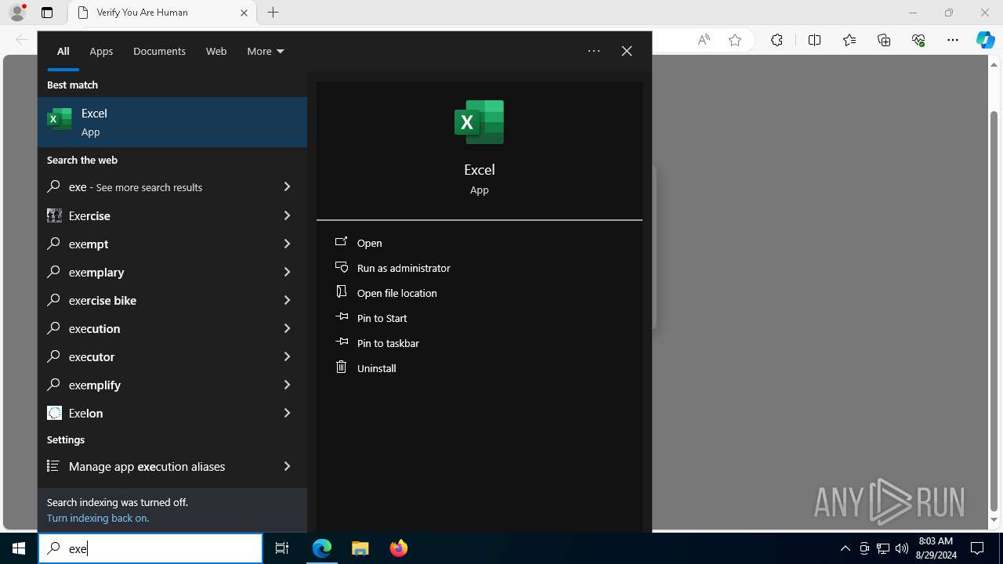Open Windows Start button

click(19, 548)
